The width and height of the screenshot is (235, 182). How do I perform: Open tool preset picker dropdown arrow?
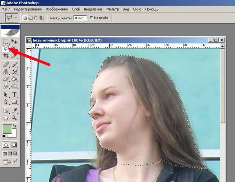pyautogui.click(x=16, y=18)
